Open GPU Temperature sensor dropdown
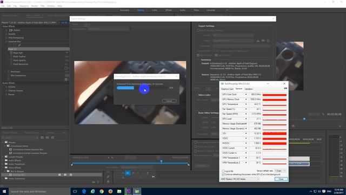The image size is (346, 195). [246, 105]
